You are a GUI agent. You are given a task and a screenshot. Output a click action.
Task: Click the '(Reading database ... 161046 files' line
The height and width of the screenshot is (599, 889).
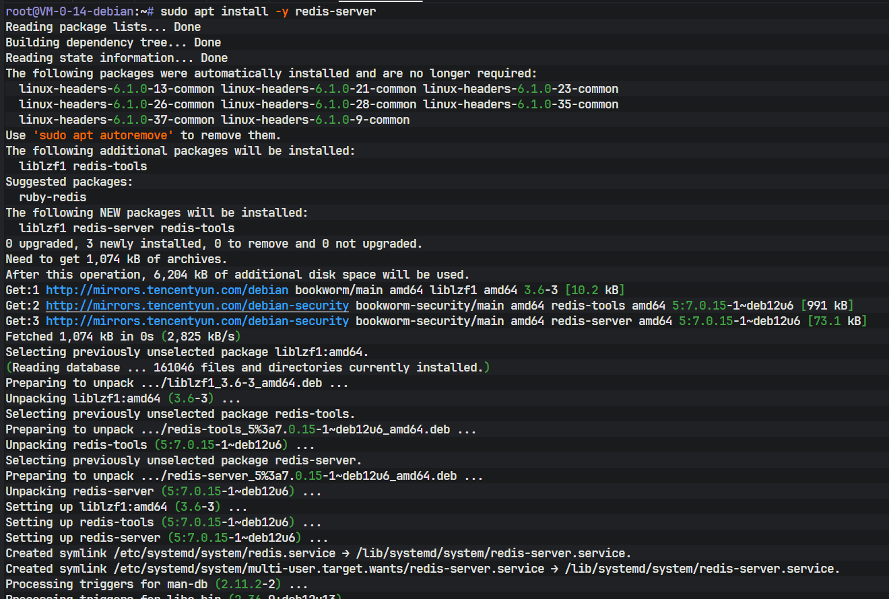click(248, 367)
